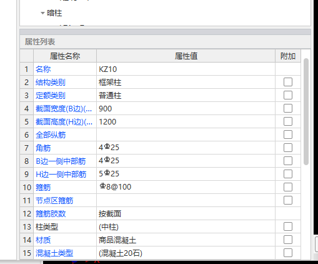The width and height of the screenshot is (318, 264).
Task: Edit the section width value 900
Action: pyautogui.click(x=186, y=108)
